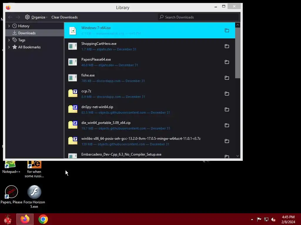The width and height of the screenshot is (301, 225).
Task: Click the dnSpy-net-win64.zip archive icon
Action: [73, 109]
